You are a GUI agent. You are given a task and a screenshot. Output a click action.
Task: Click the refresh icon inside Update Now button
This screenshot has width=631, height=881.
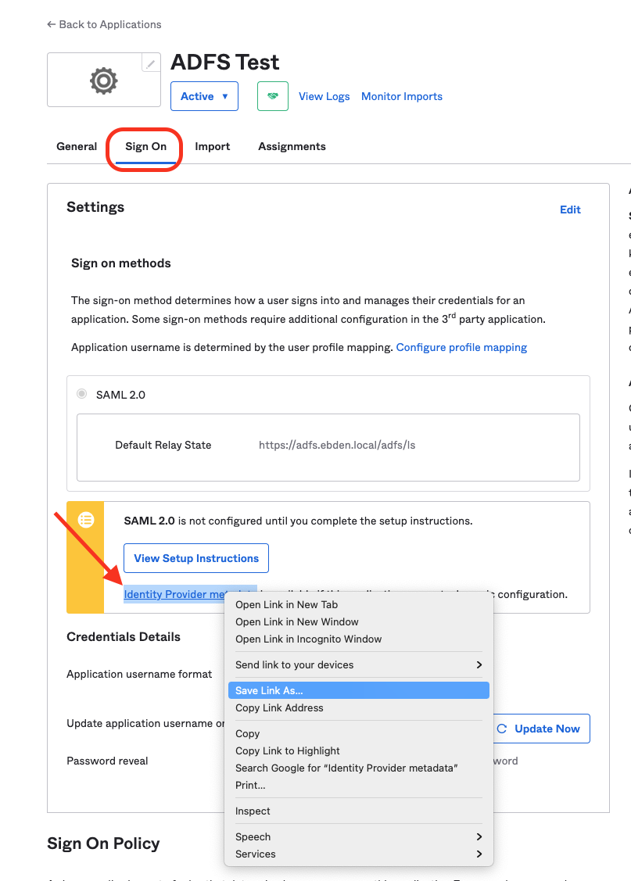[x=502, y=729]
